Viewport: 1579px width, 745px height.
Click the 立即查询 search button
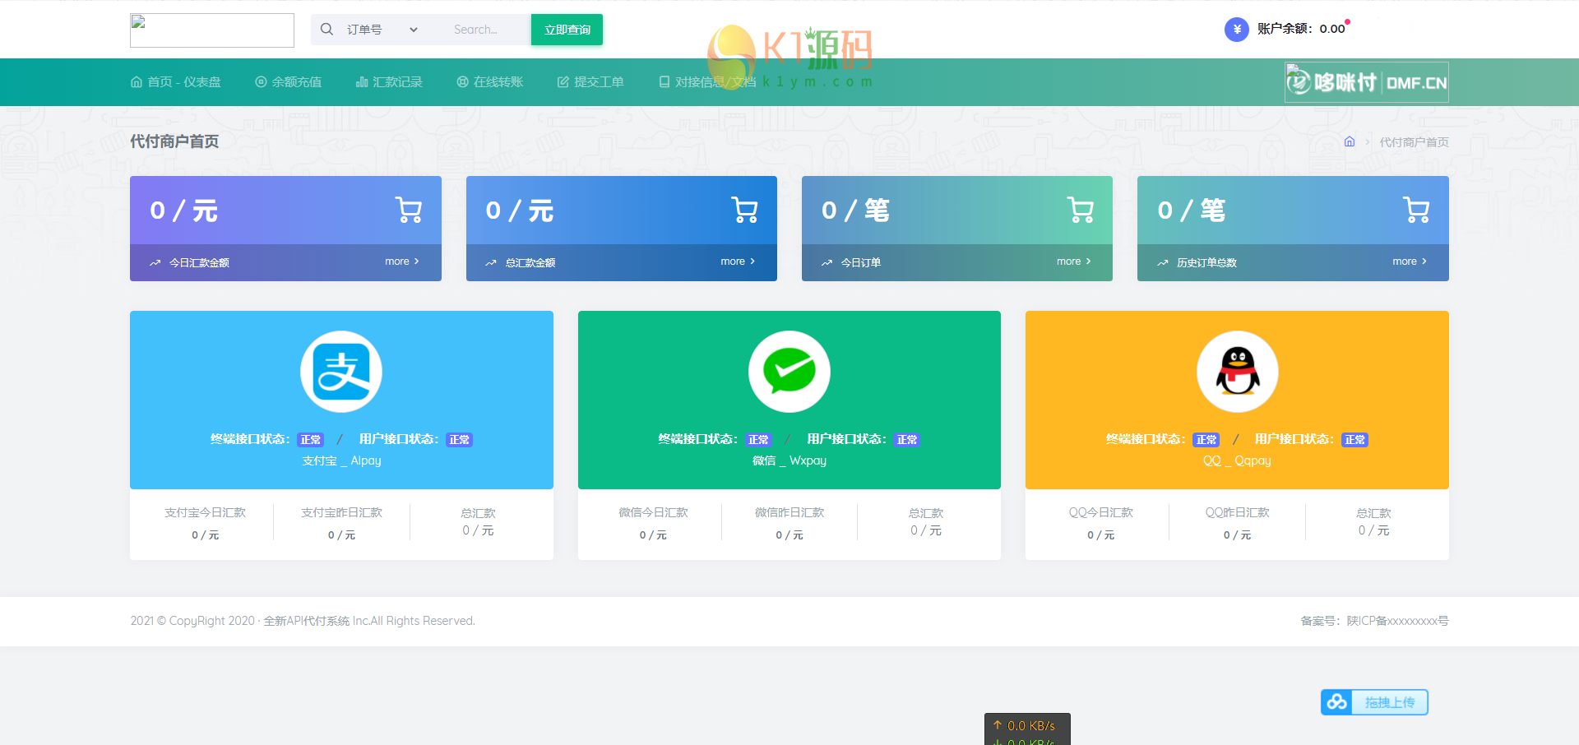point(567,29)
